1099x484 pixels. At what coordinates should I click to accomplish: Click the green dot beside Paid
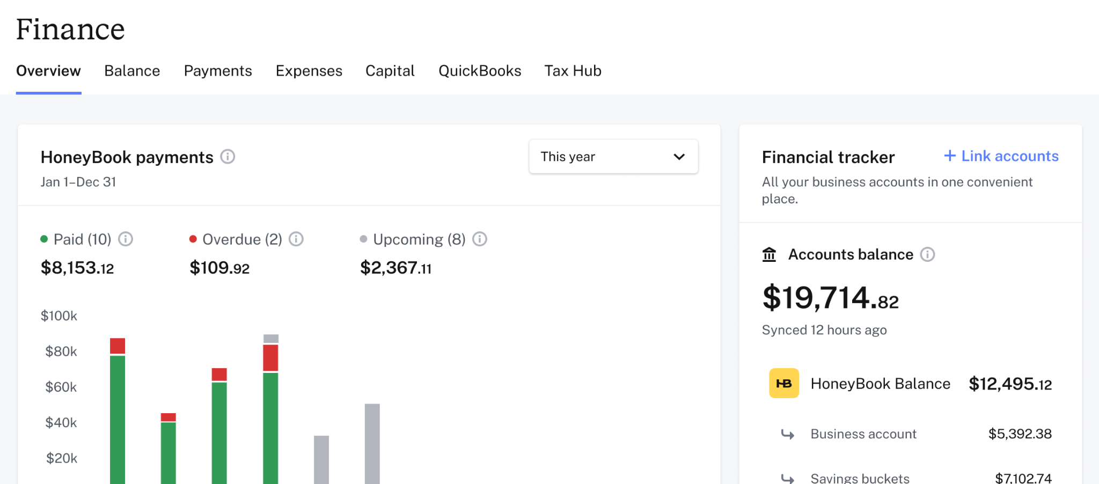point(44,239)
